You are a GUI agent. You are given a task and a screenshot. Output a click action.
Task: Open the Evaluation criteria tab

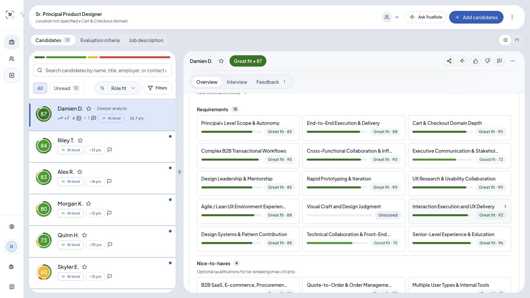point(100,40)
